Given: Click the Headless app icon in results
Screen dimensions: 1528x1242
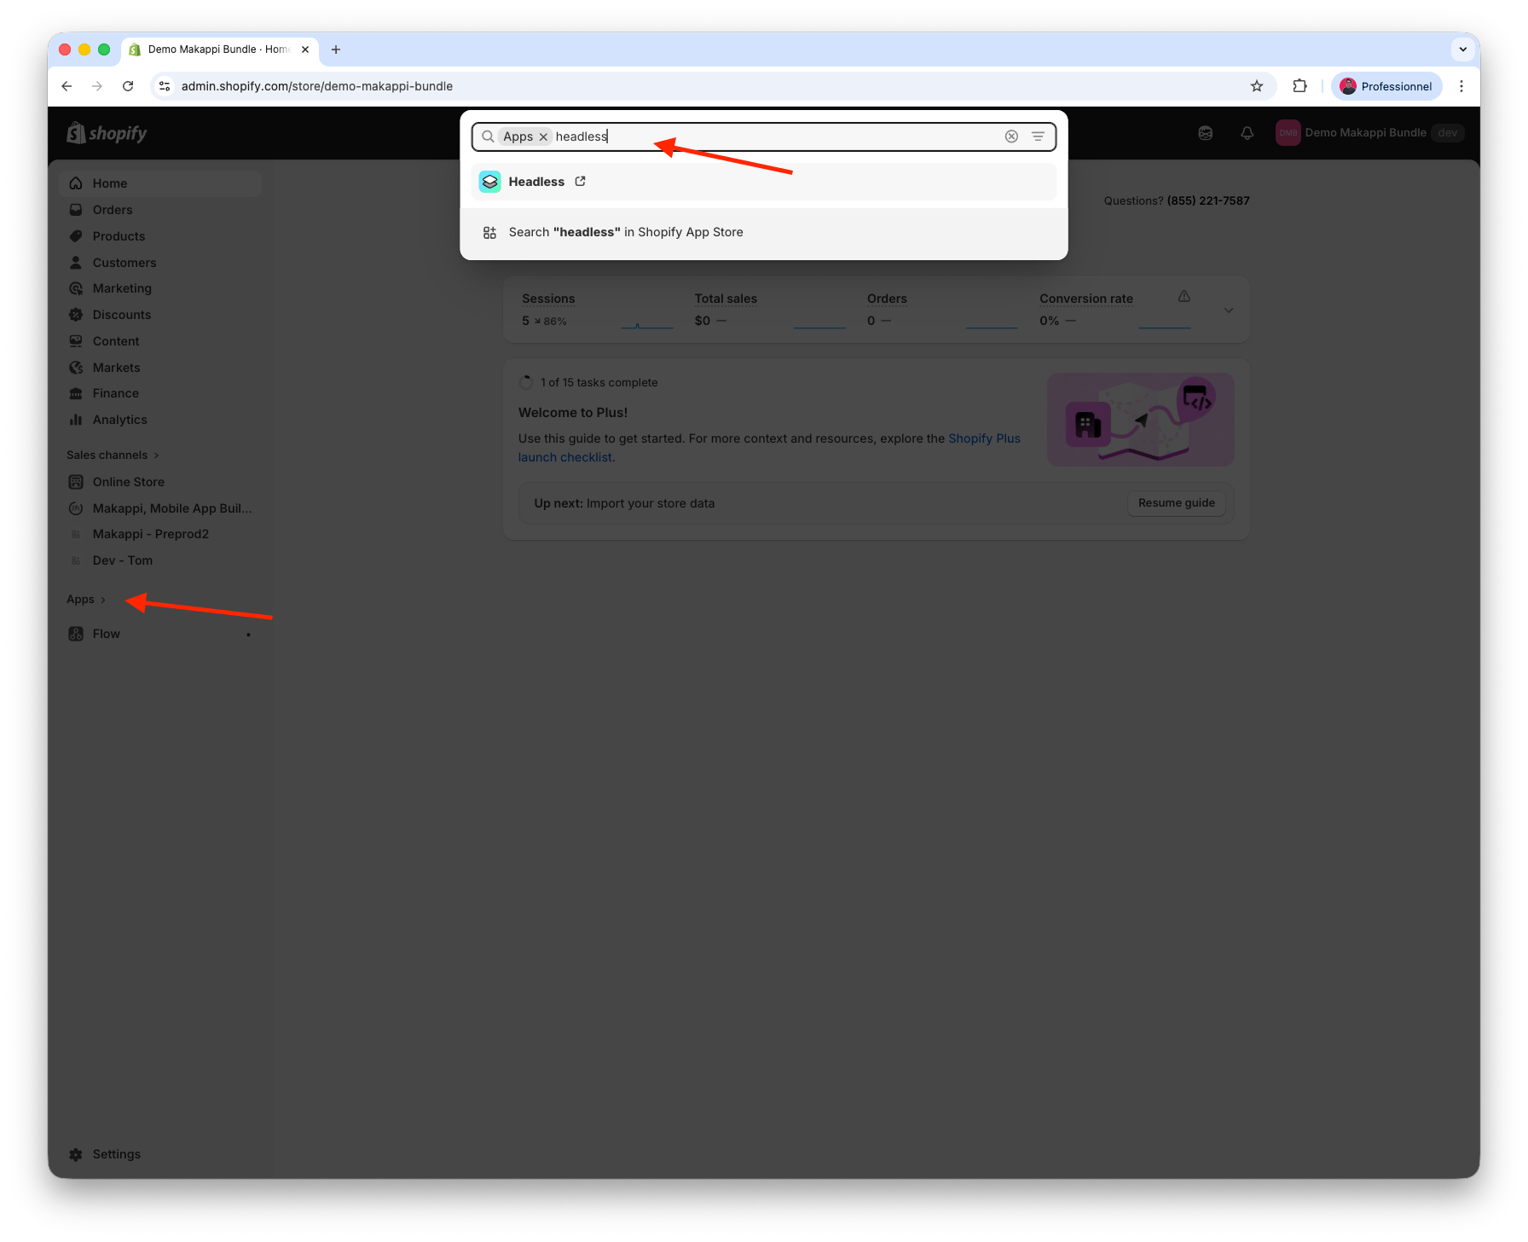Looking at the screenshot, I should [489, 182].
